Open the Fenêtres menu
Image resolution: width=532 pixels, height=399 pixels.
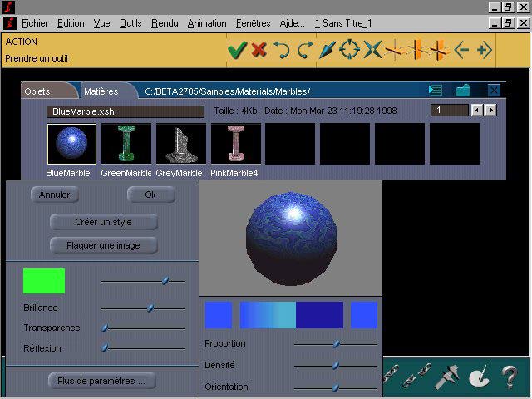pyautogui.click(x=253, y=23)
